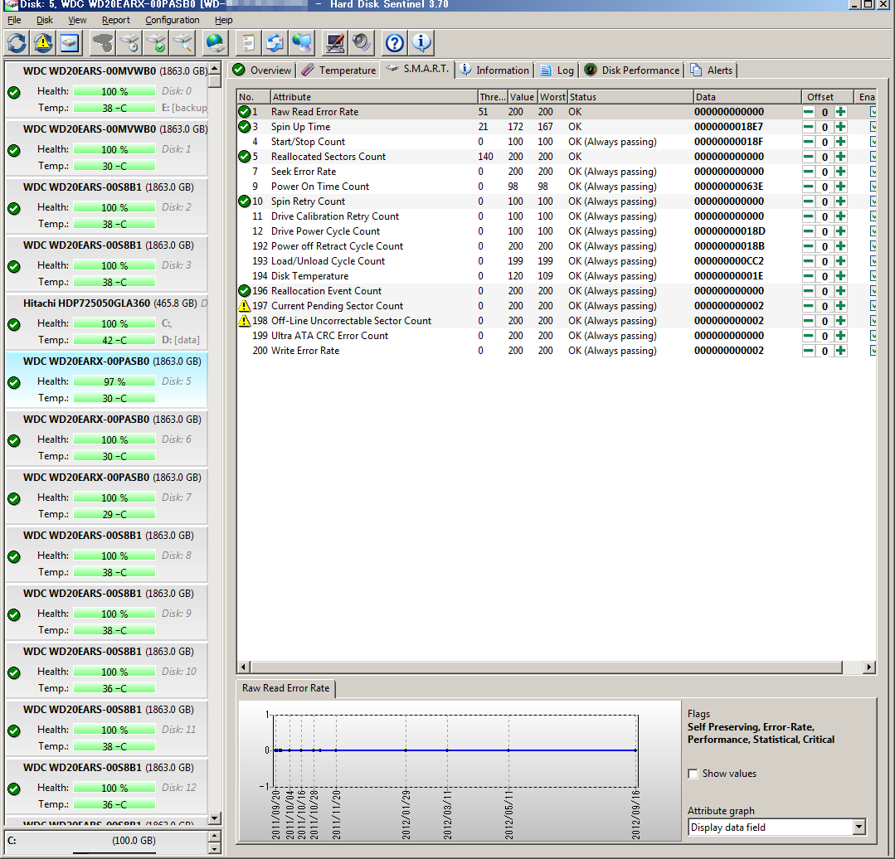Click the blue-framed hard disk toolbar icon
The width and height of the screenshot is (895, 859).
[x=69, y=43]
